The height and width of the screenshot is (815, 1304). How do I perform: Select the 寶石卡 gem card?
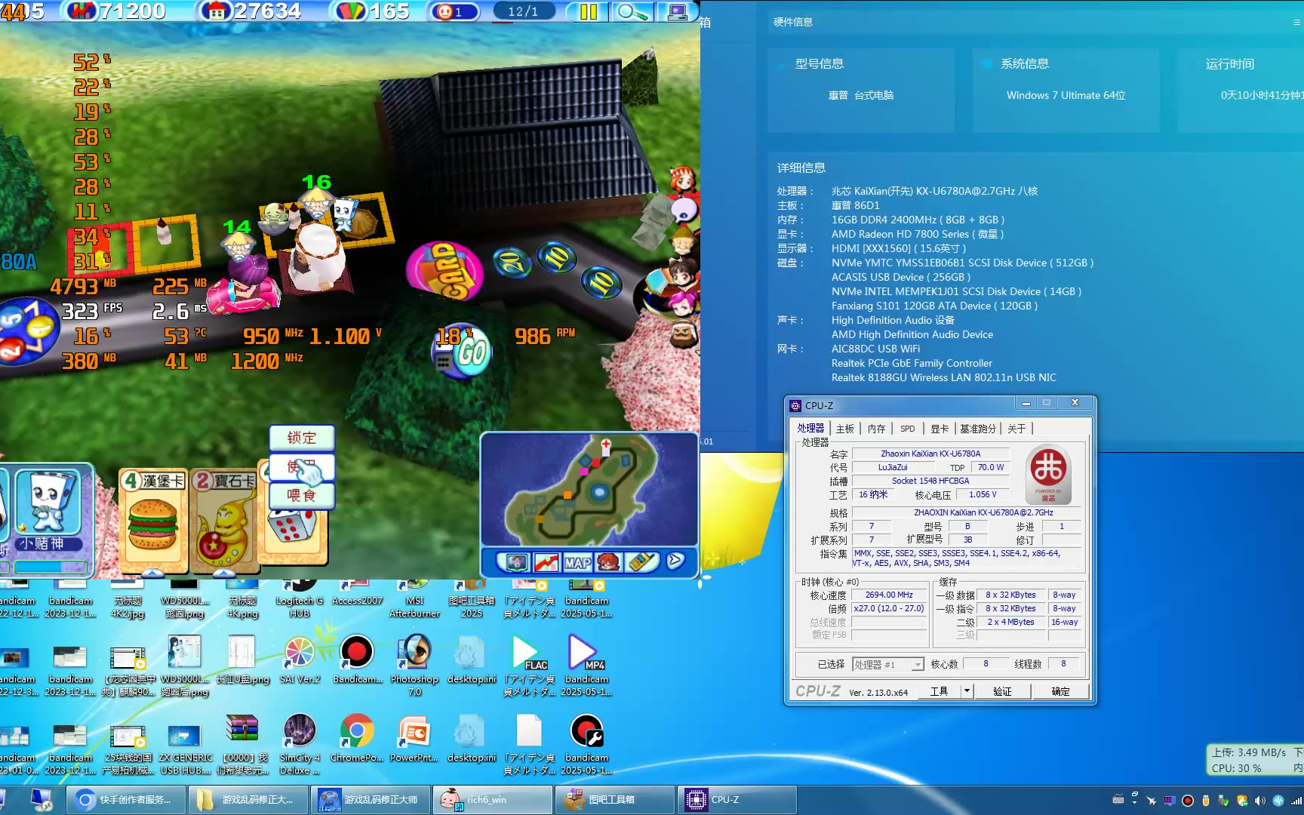tap(223, 521)
